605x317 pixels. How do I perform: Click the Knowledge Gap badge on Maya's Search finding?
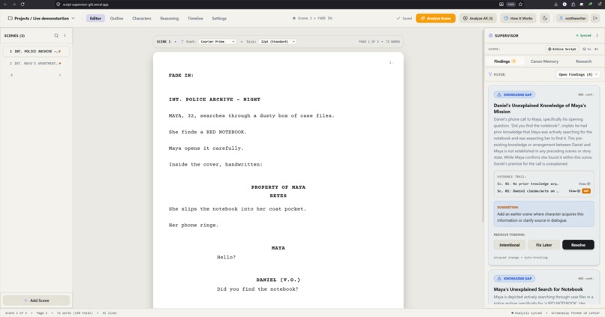point(514,278)
